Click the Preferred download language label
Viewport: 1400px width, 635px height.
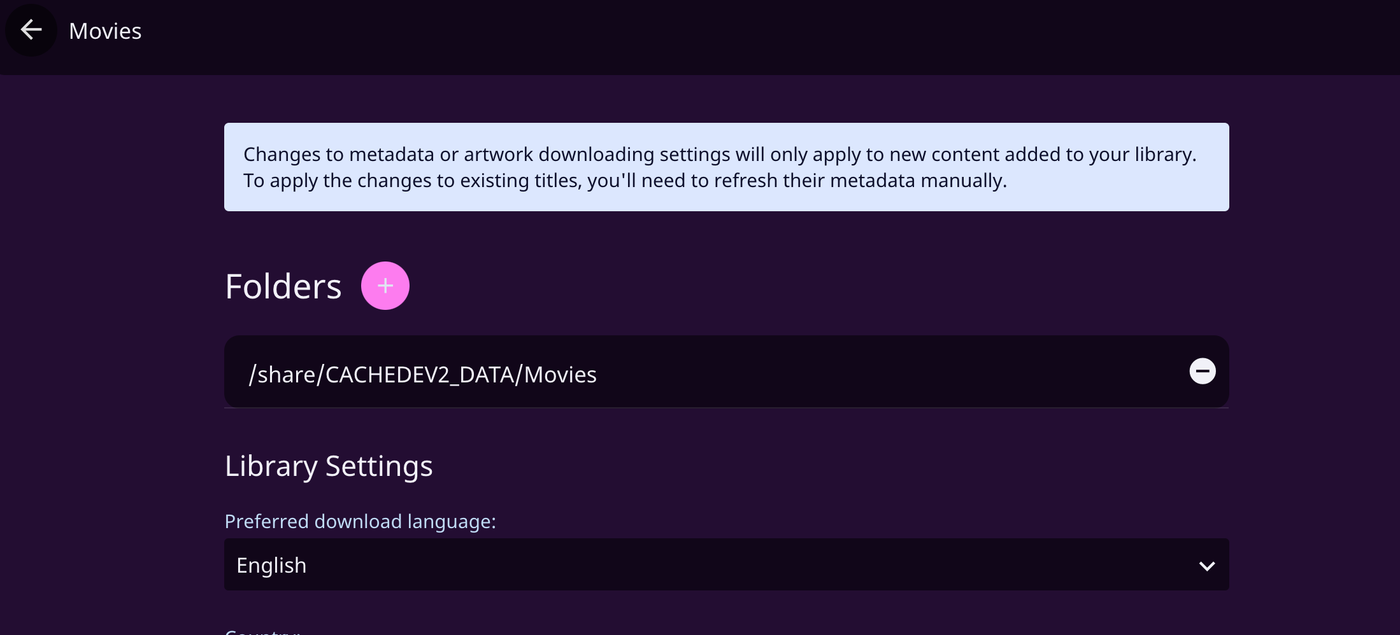[360, 522]
